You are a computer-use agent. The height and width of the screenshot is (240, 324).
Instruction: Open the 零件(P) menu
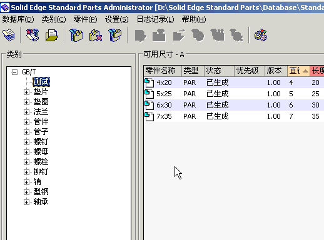click(x=85, y=19)
